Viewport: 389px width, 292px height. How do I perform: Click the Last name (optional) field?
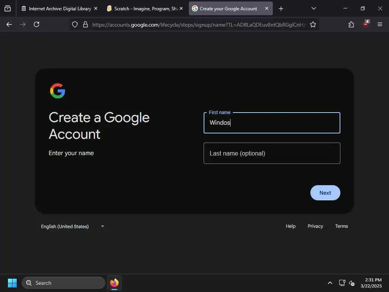(272, 153)
